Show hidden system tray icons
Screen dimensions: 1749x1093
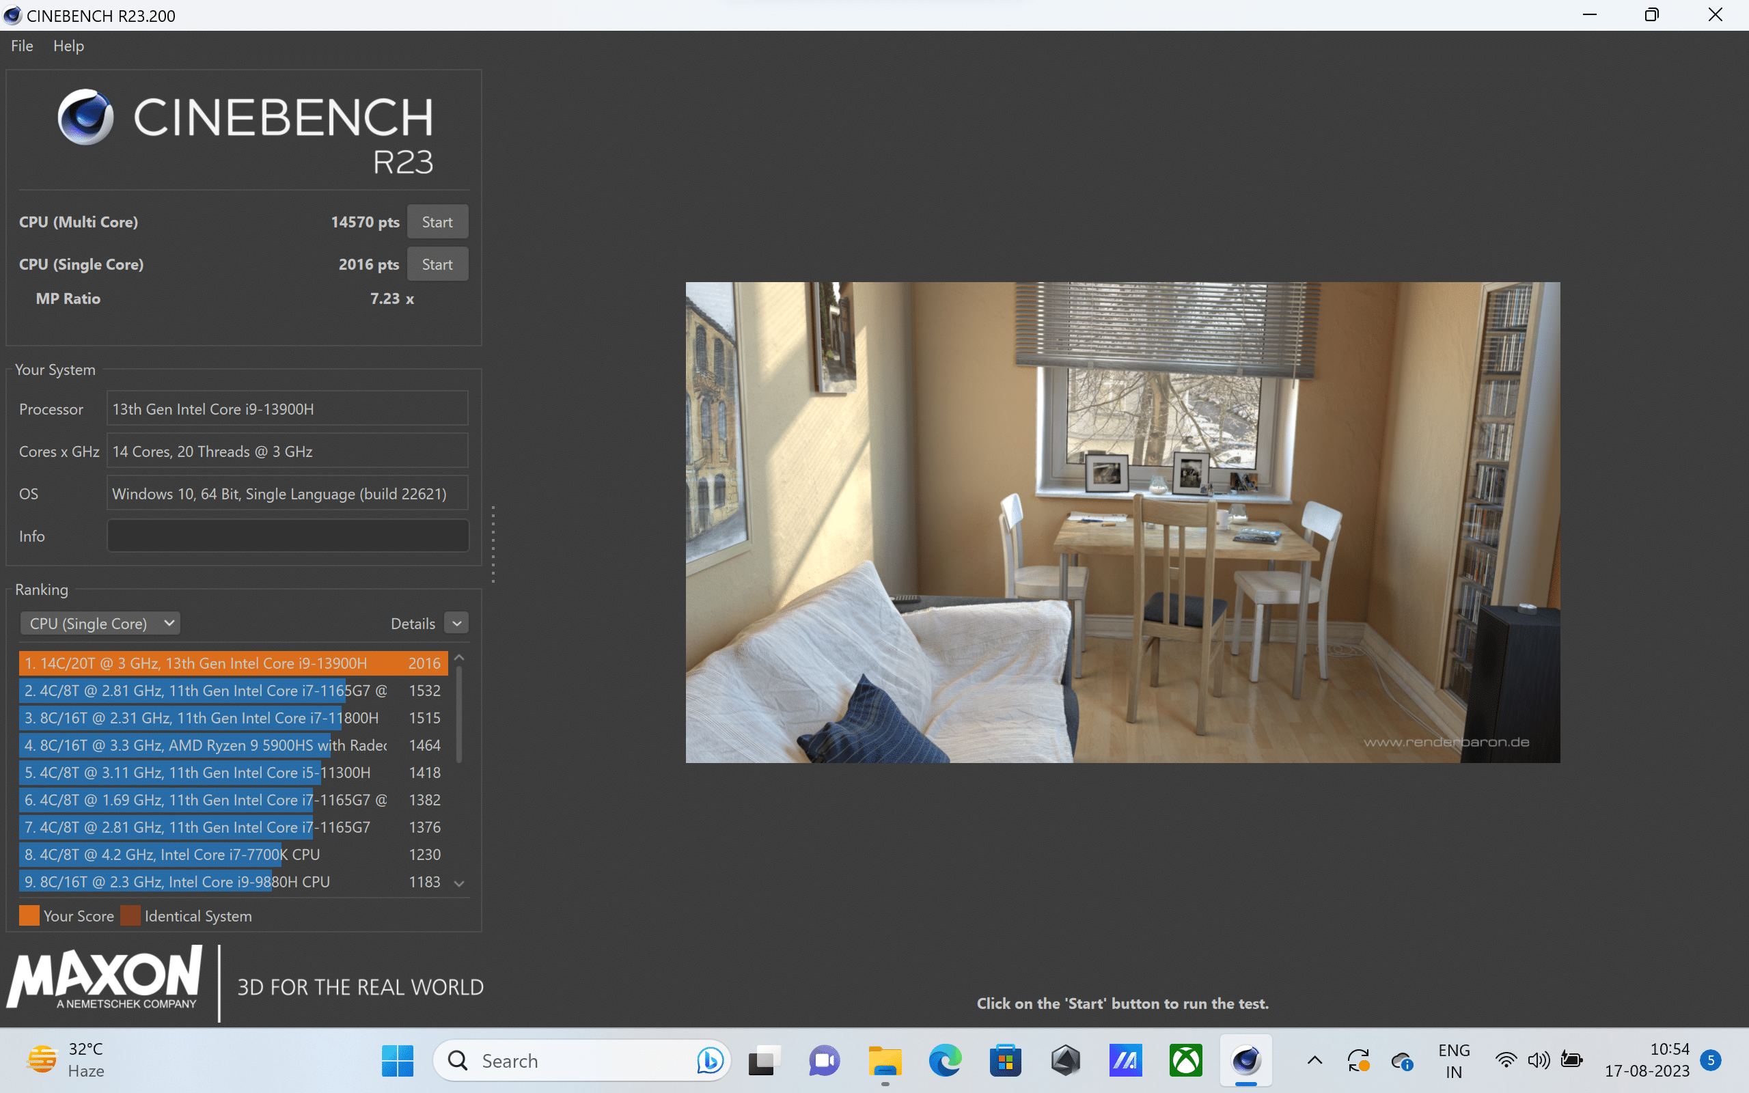tap(1315, 1060)
